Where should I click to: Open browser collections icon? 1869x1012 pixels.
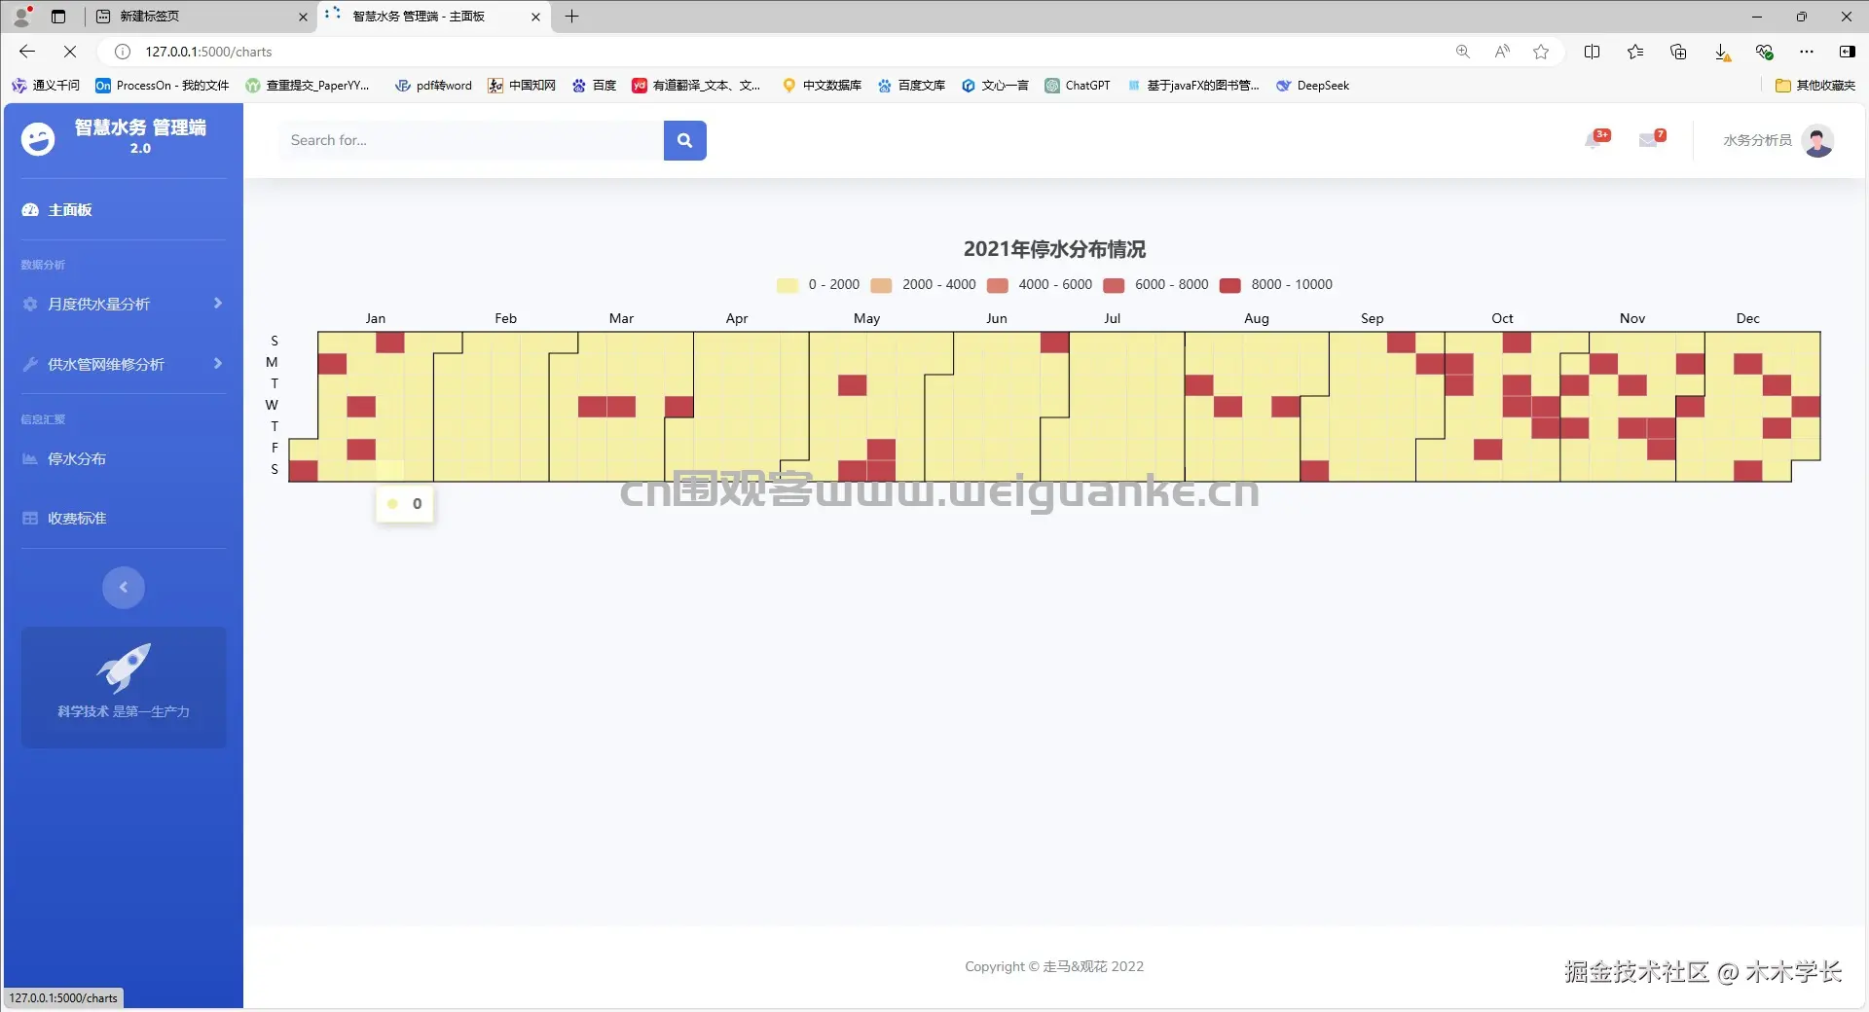[x=1678, y=52]
